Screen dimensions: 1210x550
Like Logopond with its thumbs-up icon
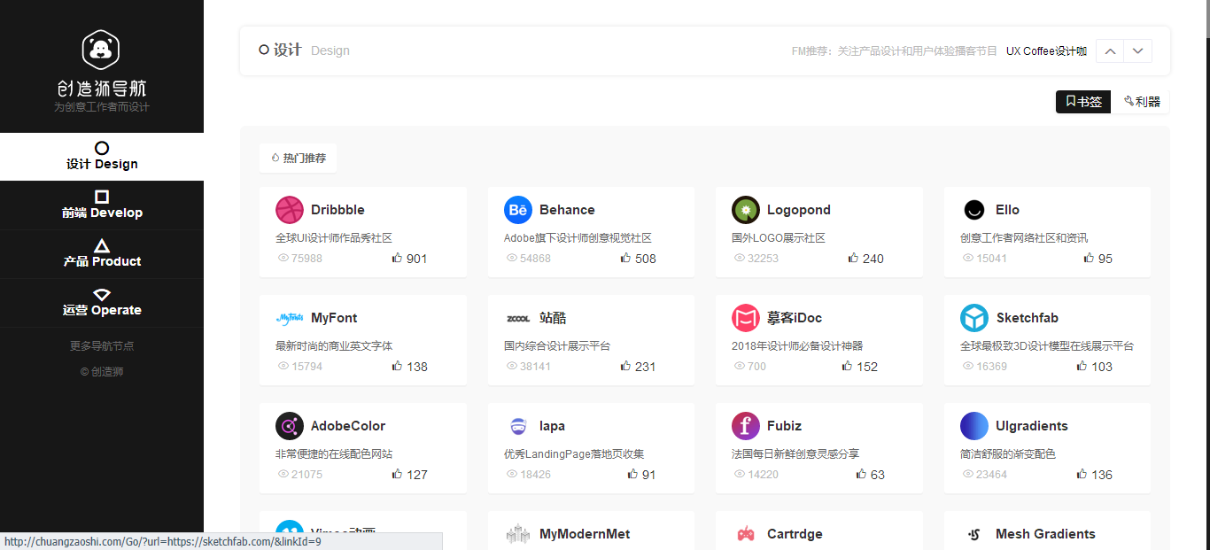(853, 258)
